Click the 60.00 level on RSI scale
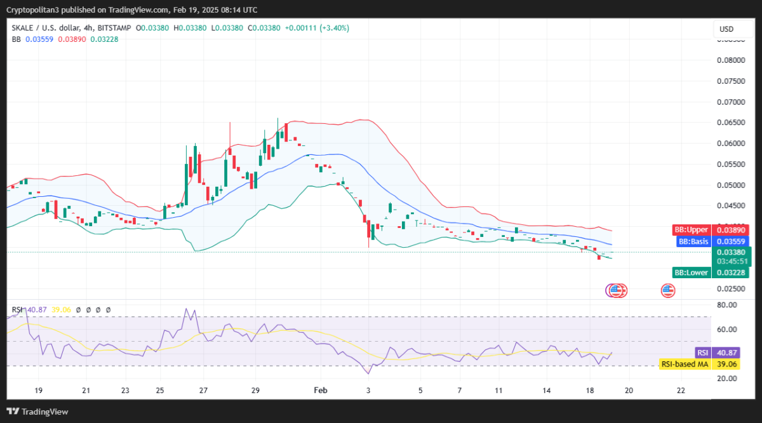 (x=726, y=330)
